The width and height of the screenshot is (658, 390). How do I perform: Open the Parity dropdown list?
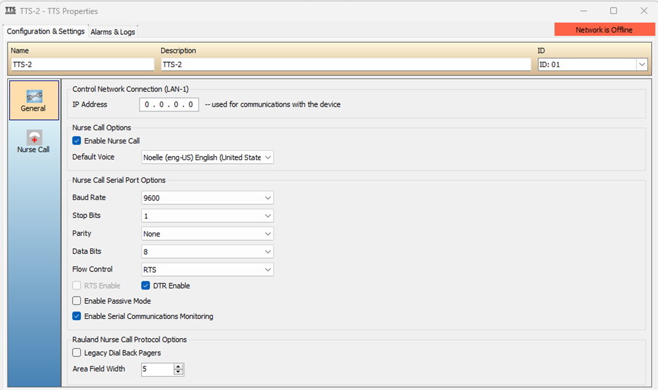[207, 234]
